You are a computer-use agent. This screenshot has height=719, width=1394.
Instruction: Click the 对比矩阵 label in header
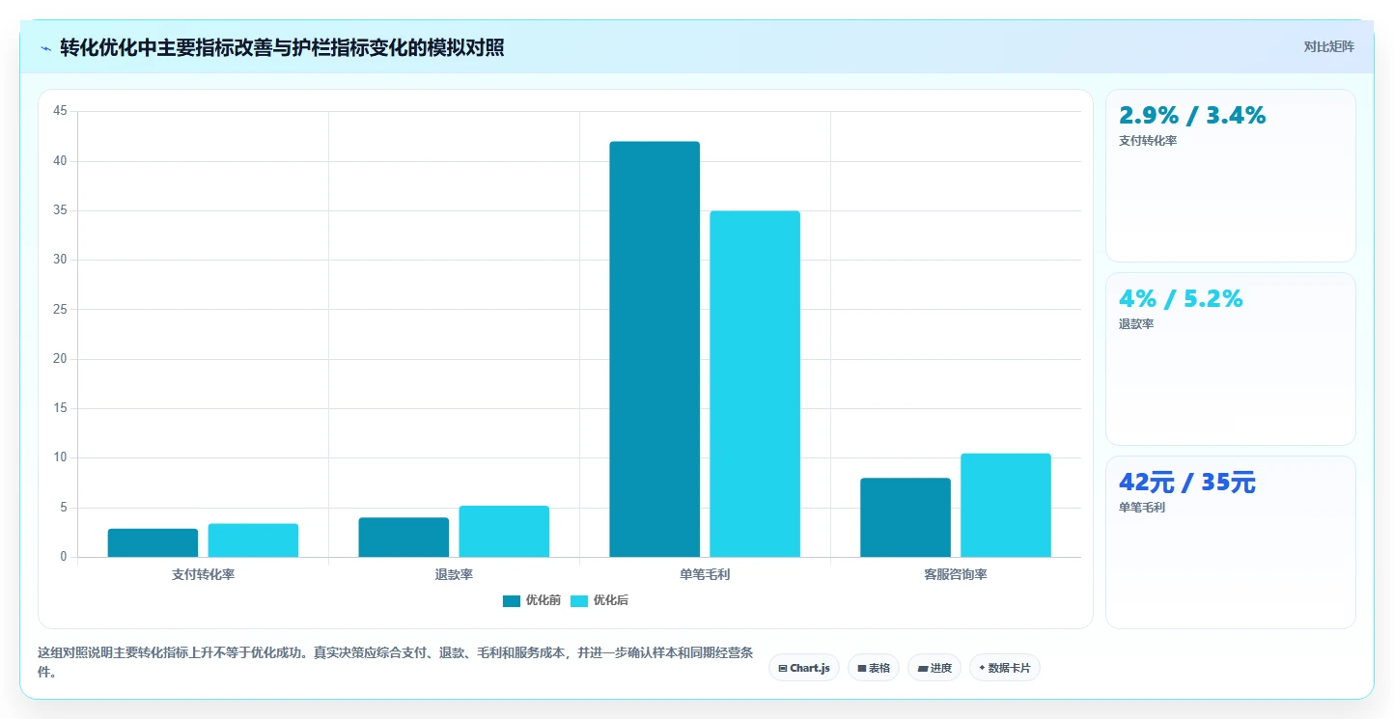pos(1328,47)
